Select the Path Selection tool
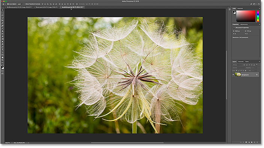 click(x=2, y=52)
